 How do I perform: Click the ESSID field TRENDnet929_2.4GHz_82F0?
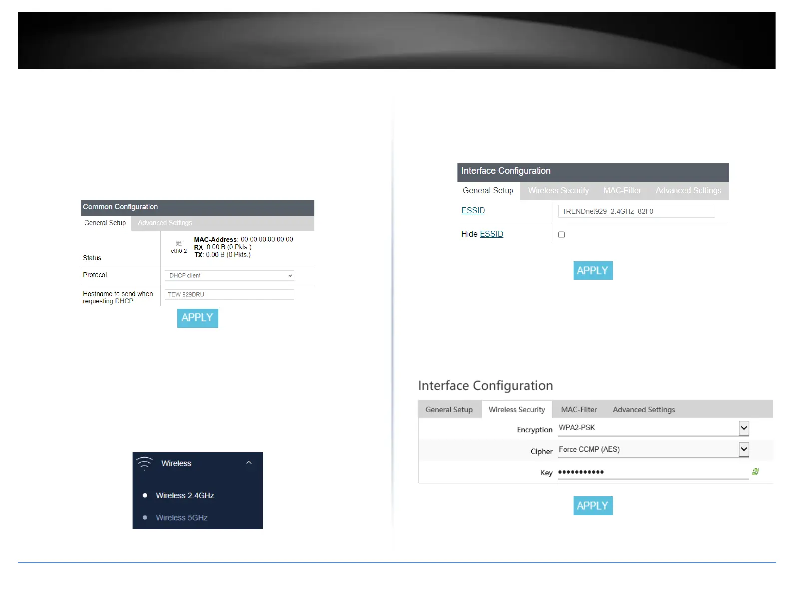click(636, 211)
